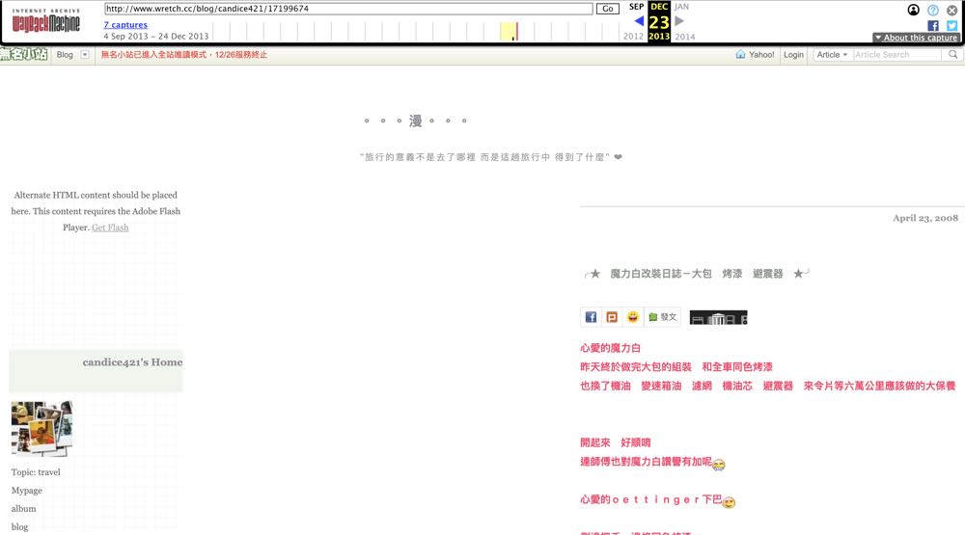Open the Blog dropdown arrow
Viewport: 965px width, 535px height.
85,55
